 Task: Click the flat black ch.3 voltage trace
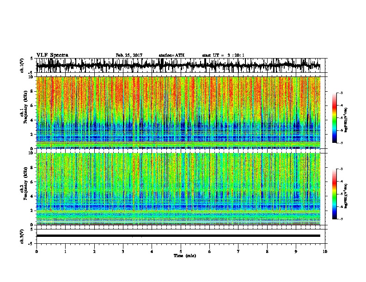pyautogui.click(x=178, y=236)
